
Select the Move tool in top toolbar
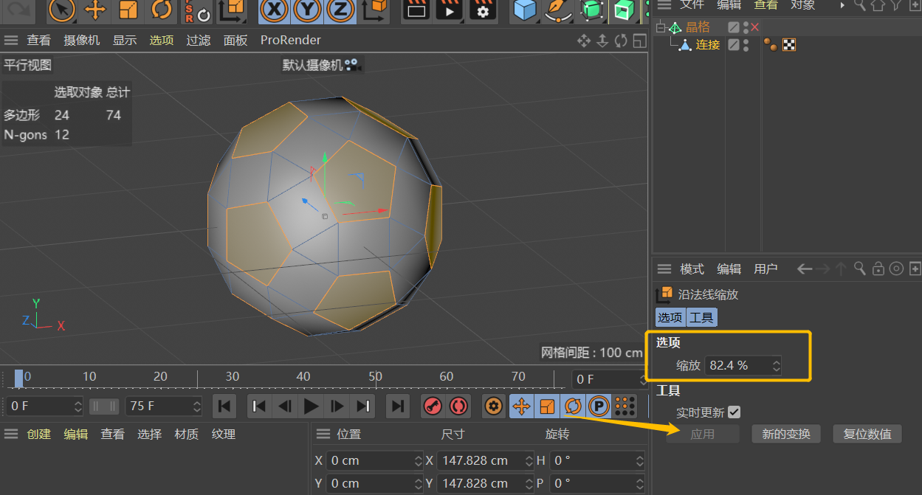[x=95, y=10]
